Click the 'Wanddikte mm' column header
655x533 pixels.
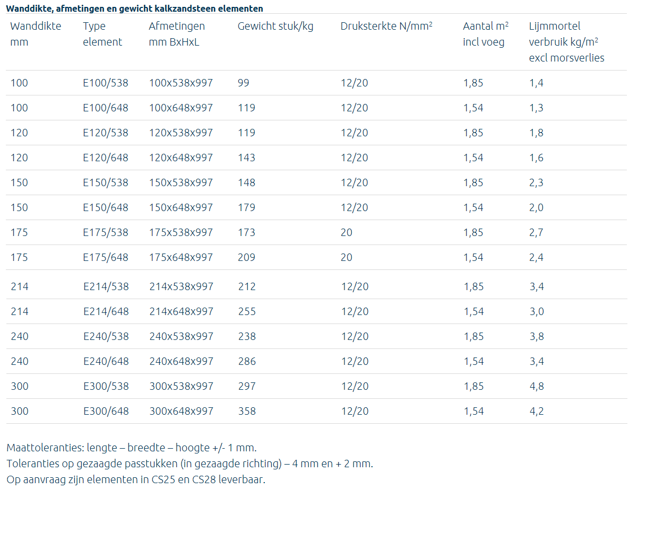pos(36,34)
